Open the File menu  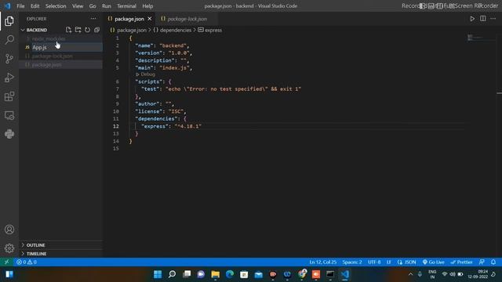[x=20, y=6]
